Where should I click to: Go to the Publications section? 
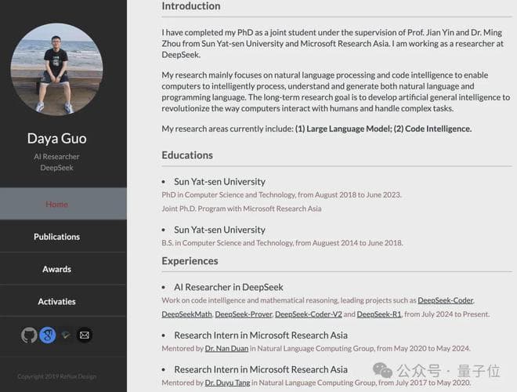click(57, 236)
